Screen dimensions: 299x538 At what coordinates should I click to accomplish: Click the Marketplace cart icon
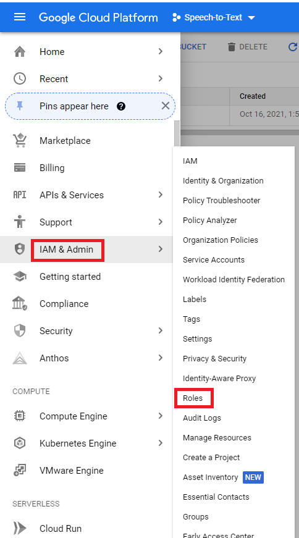(20, 140)
